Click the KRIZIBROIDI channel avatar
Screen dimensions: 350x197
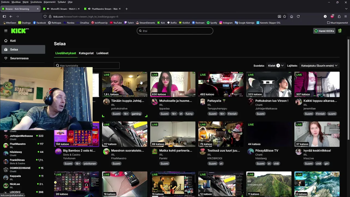[x=203, y=152]
